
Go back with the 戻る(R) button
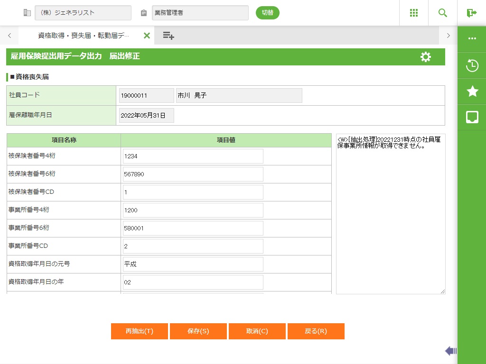(316, 331)
